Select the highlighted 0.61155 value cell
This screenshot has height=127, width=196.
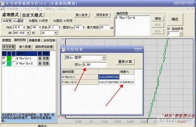point(109,77)
